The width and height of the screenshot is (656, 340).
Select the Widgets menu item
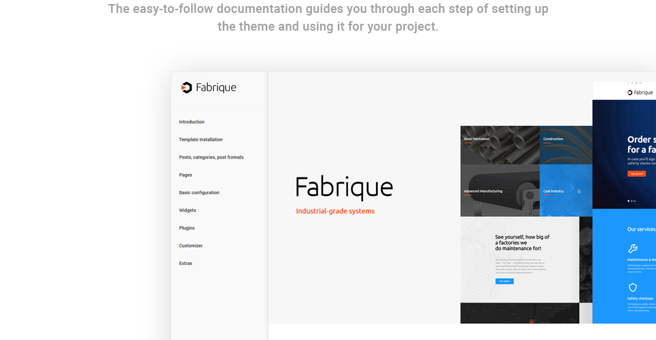point(188,210)
